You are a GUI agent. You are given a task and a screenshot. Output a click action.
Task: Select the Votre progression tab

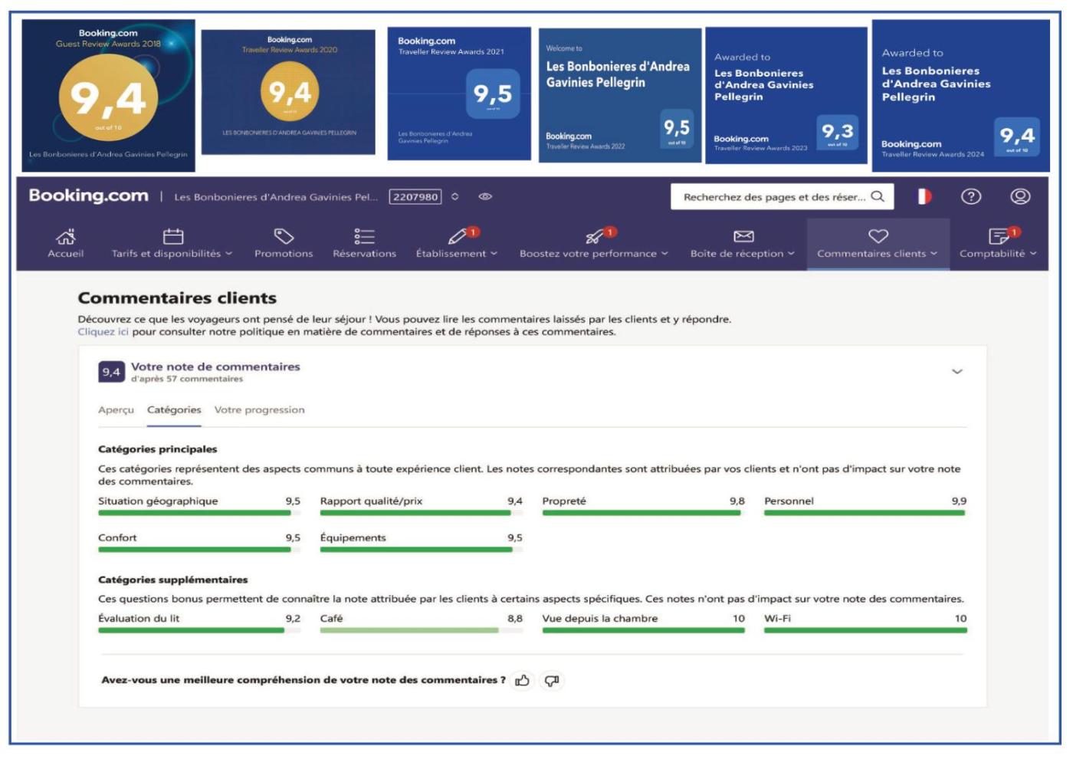tap(259, 410)
